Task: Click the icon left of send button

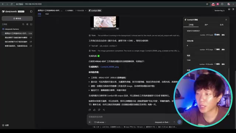Action: (174, 122)
